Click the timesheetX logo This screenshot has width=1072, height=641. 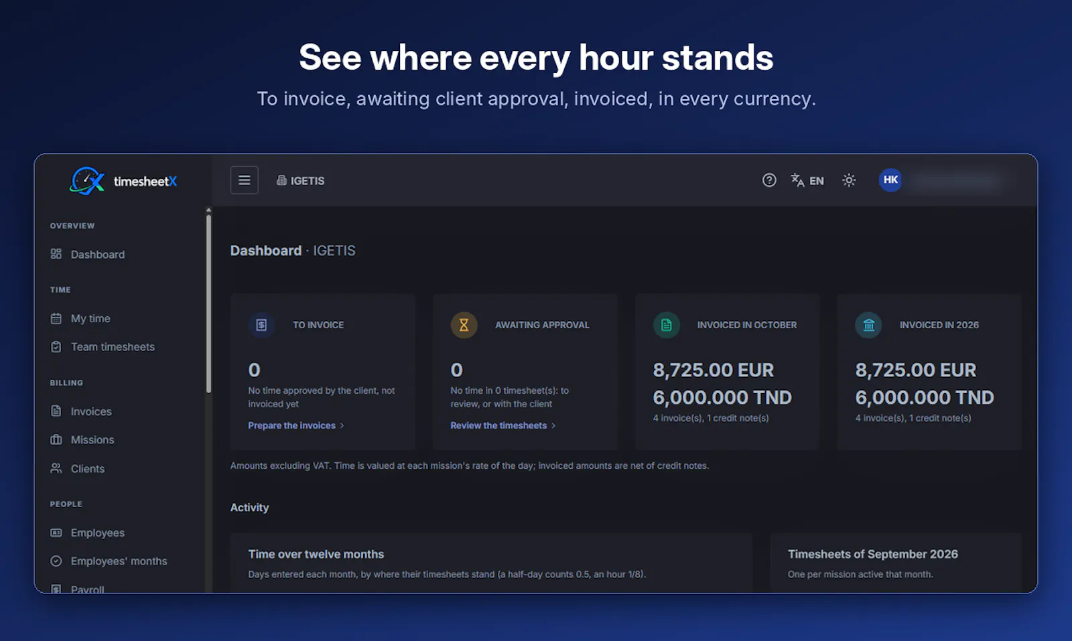(124, 181)
